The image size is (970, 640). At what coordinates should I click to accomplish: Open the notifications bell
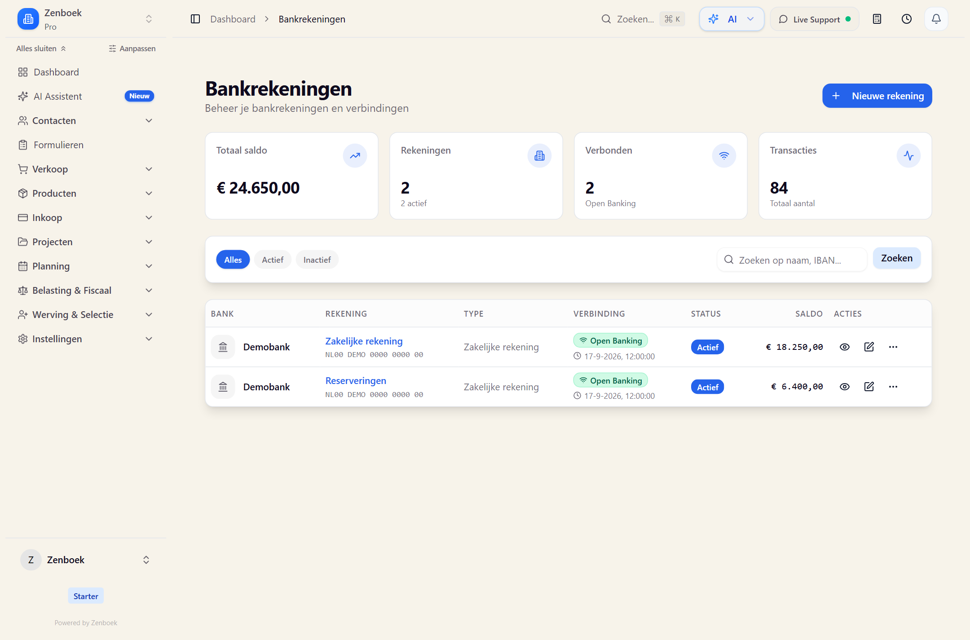click(936, 19)
